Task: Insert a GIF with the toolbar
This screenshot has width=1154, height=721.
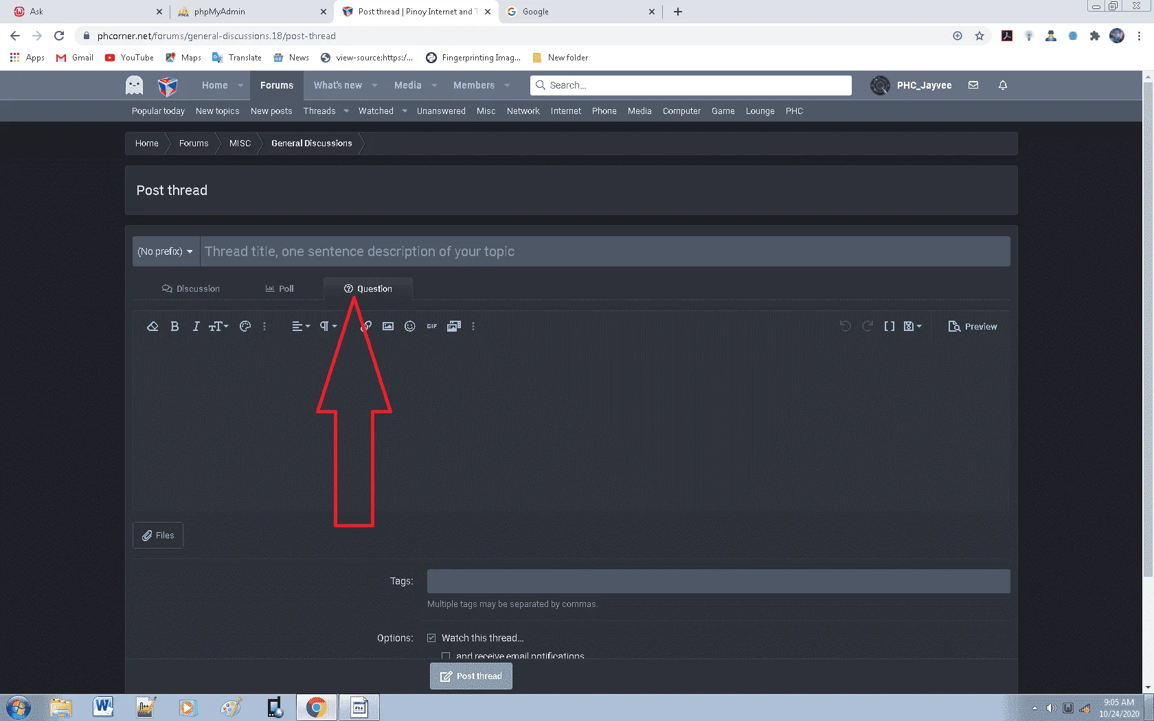Action: tap(432, 326)
